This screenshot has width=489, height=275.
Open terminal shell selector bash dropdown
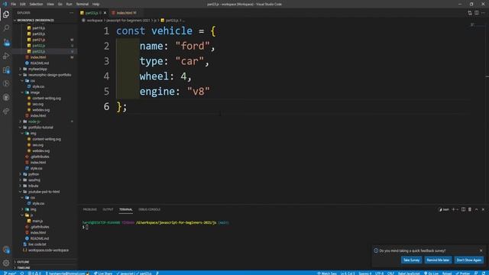pyautogui.click(x=444, y=209)
